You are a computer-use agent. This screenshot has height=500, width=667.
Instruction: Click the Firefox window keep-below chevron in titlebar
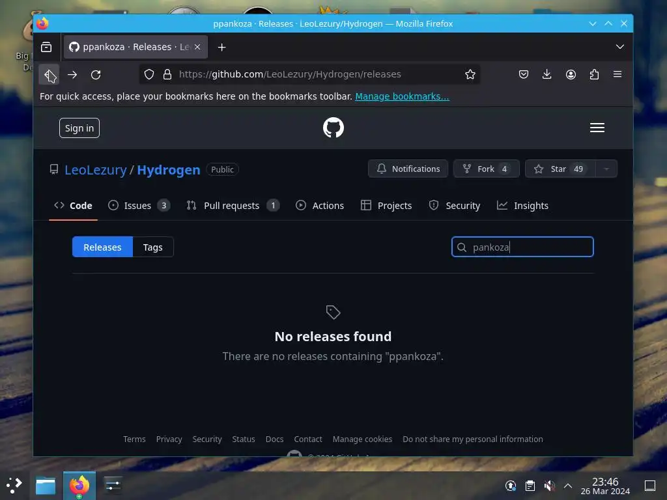coord(593,24)
